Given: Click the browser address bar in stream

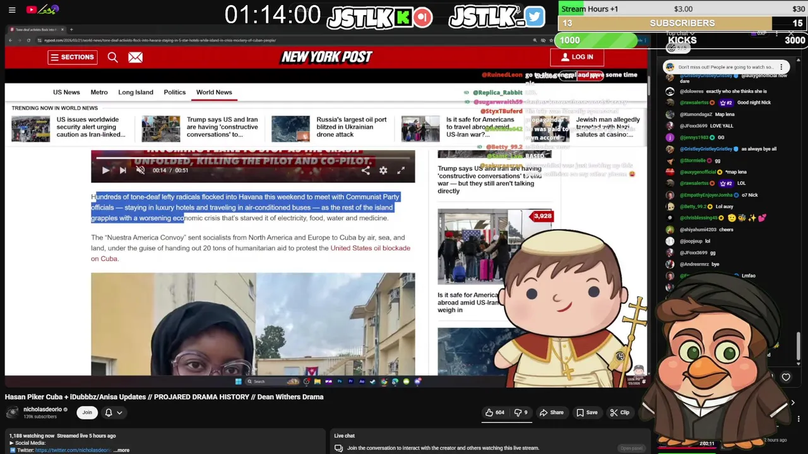Looking at the screenshot, I should (284, 40).
